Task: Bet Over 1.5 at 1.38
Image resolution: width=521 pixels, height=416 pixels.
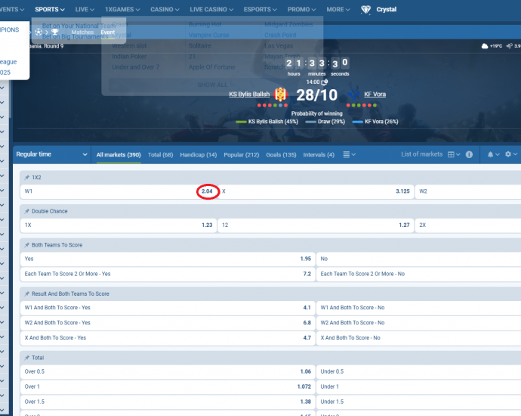Action: tap(168, 402)
